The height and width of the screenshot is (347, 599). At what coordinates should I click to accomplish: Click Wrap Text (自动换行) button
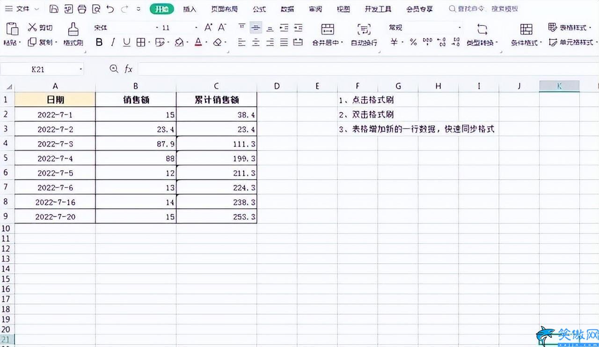pyautogui.click(x=364, y=34)
